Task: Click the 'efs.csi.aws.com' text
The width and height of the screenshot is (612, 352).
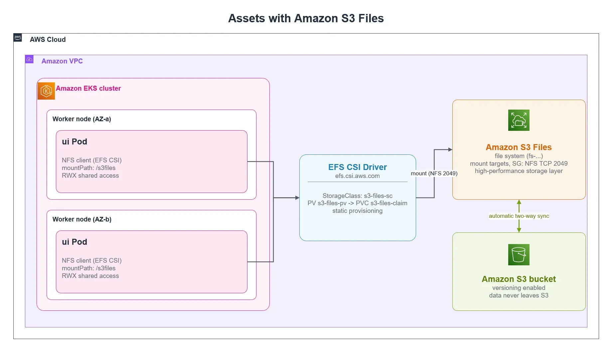Action: 358,176
